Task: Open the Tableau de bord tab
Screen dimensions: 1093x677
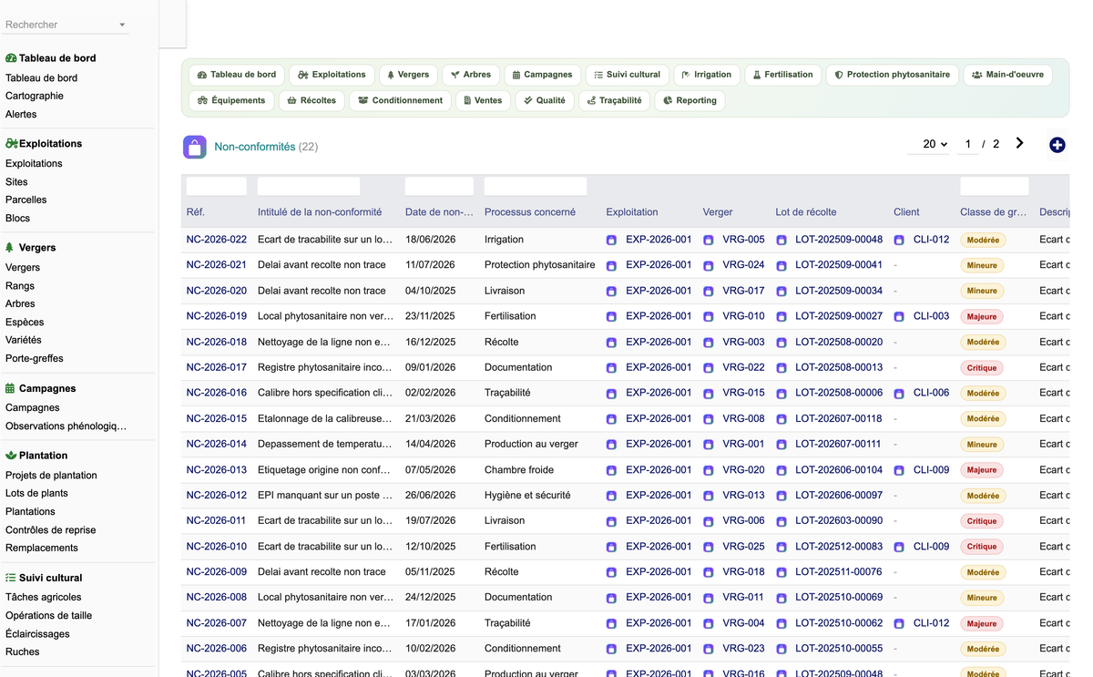Action: pos(237,75)
